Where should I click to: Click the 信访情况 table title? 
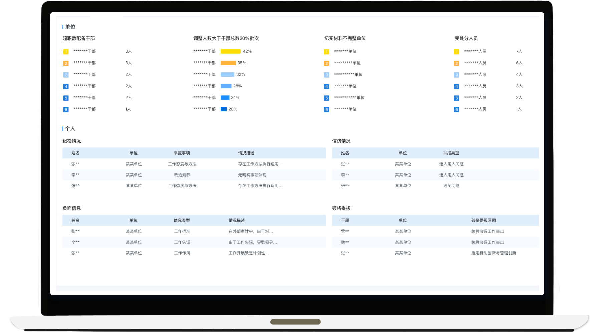(341, 141)
